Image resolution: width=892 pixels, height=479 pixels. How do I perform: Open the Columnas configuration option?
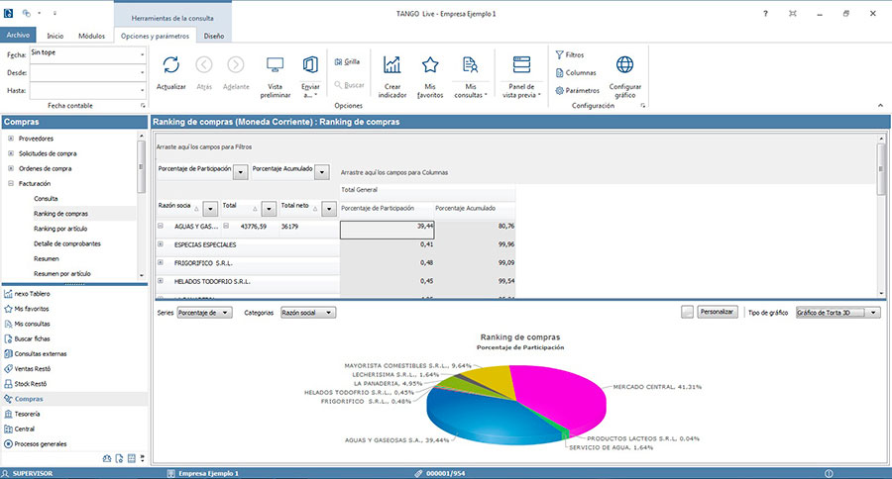[x=576, y=72]
